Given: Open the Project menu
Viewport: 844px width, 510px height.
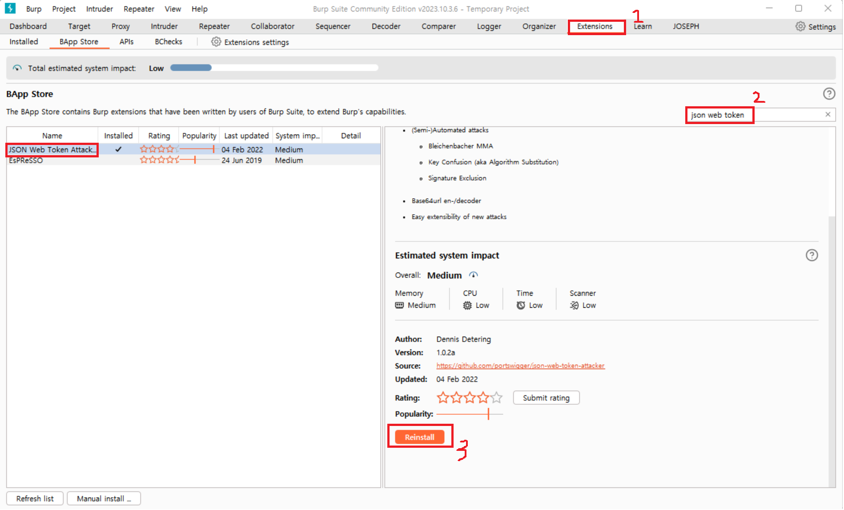Looking at the screenshot, I should 64,9.
